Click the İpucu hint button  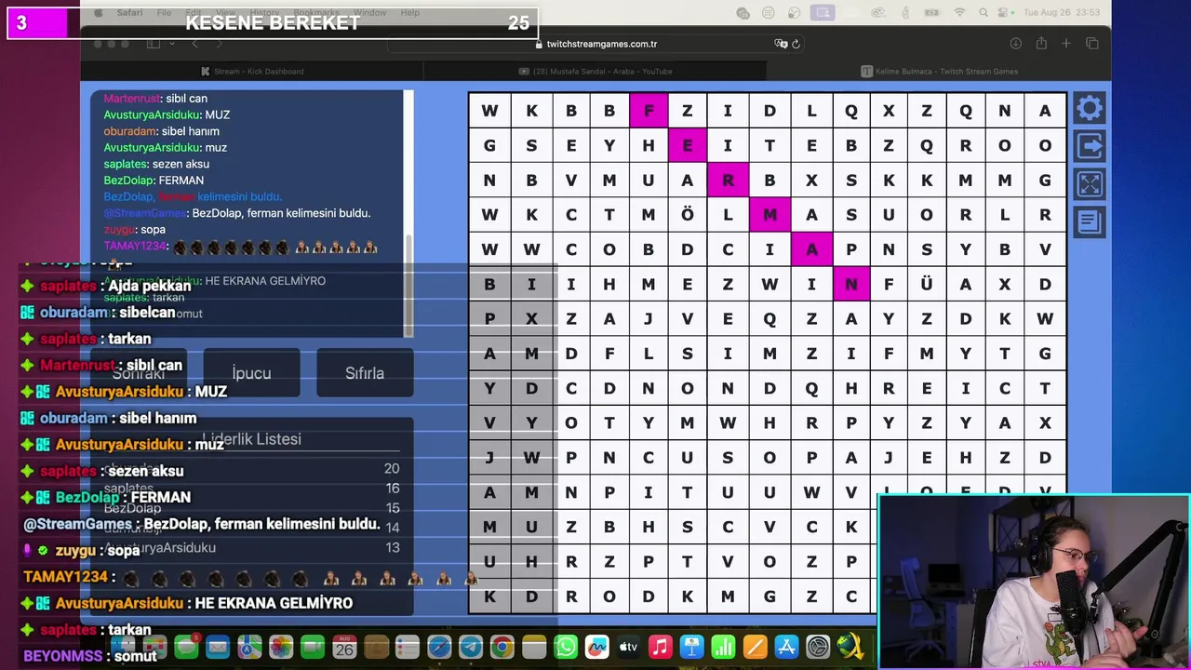coord(251,373)
